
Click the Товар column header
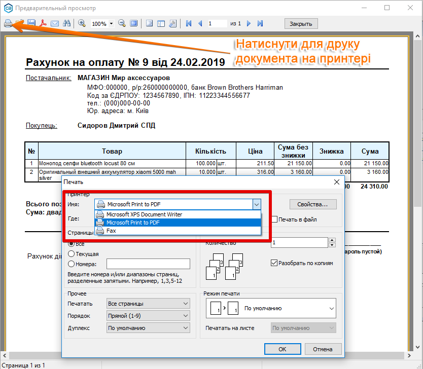[112, 151]
